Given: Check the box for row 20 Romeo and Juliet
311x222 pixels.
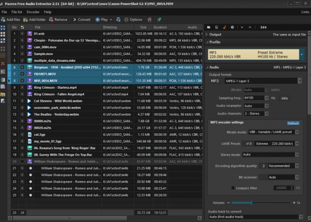Looking at the screenshot, I should (22, 161).
